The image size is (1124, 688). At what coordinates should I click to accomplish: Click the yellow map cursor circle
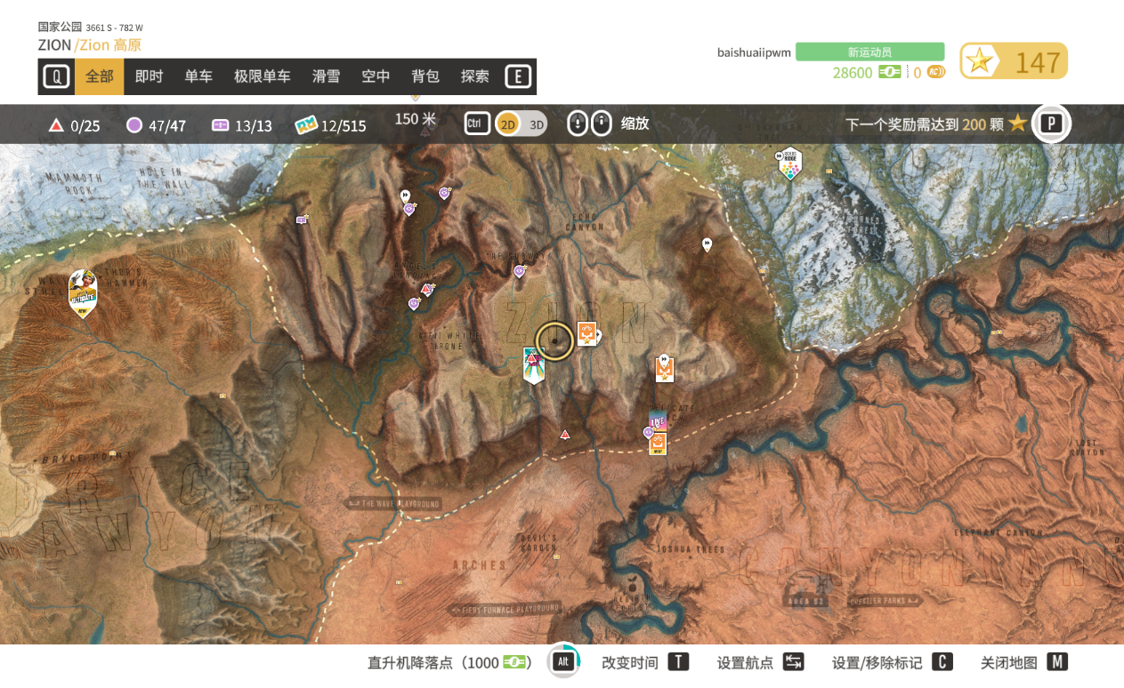pyautogui.click(x=554, y=341)
